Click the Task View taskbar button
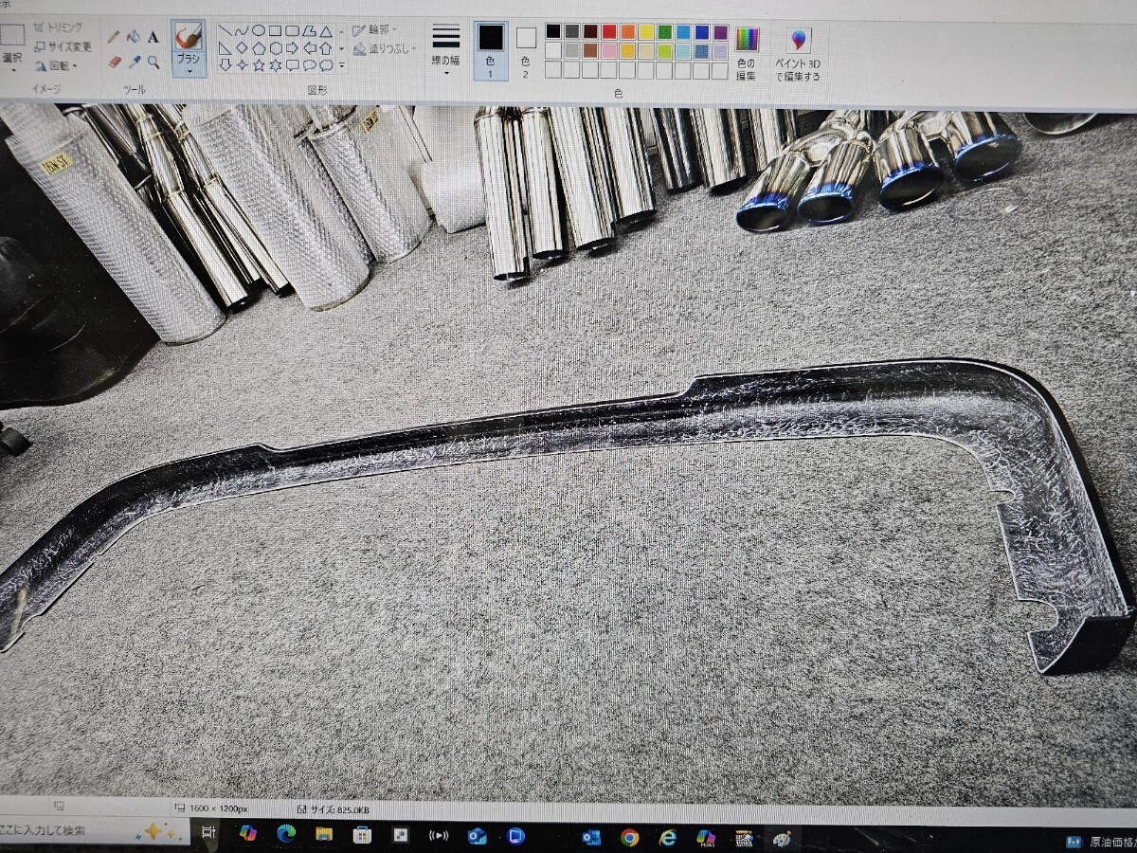The image size is (1137, 853). [x=208, y=832]
